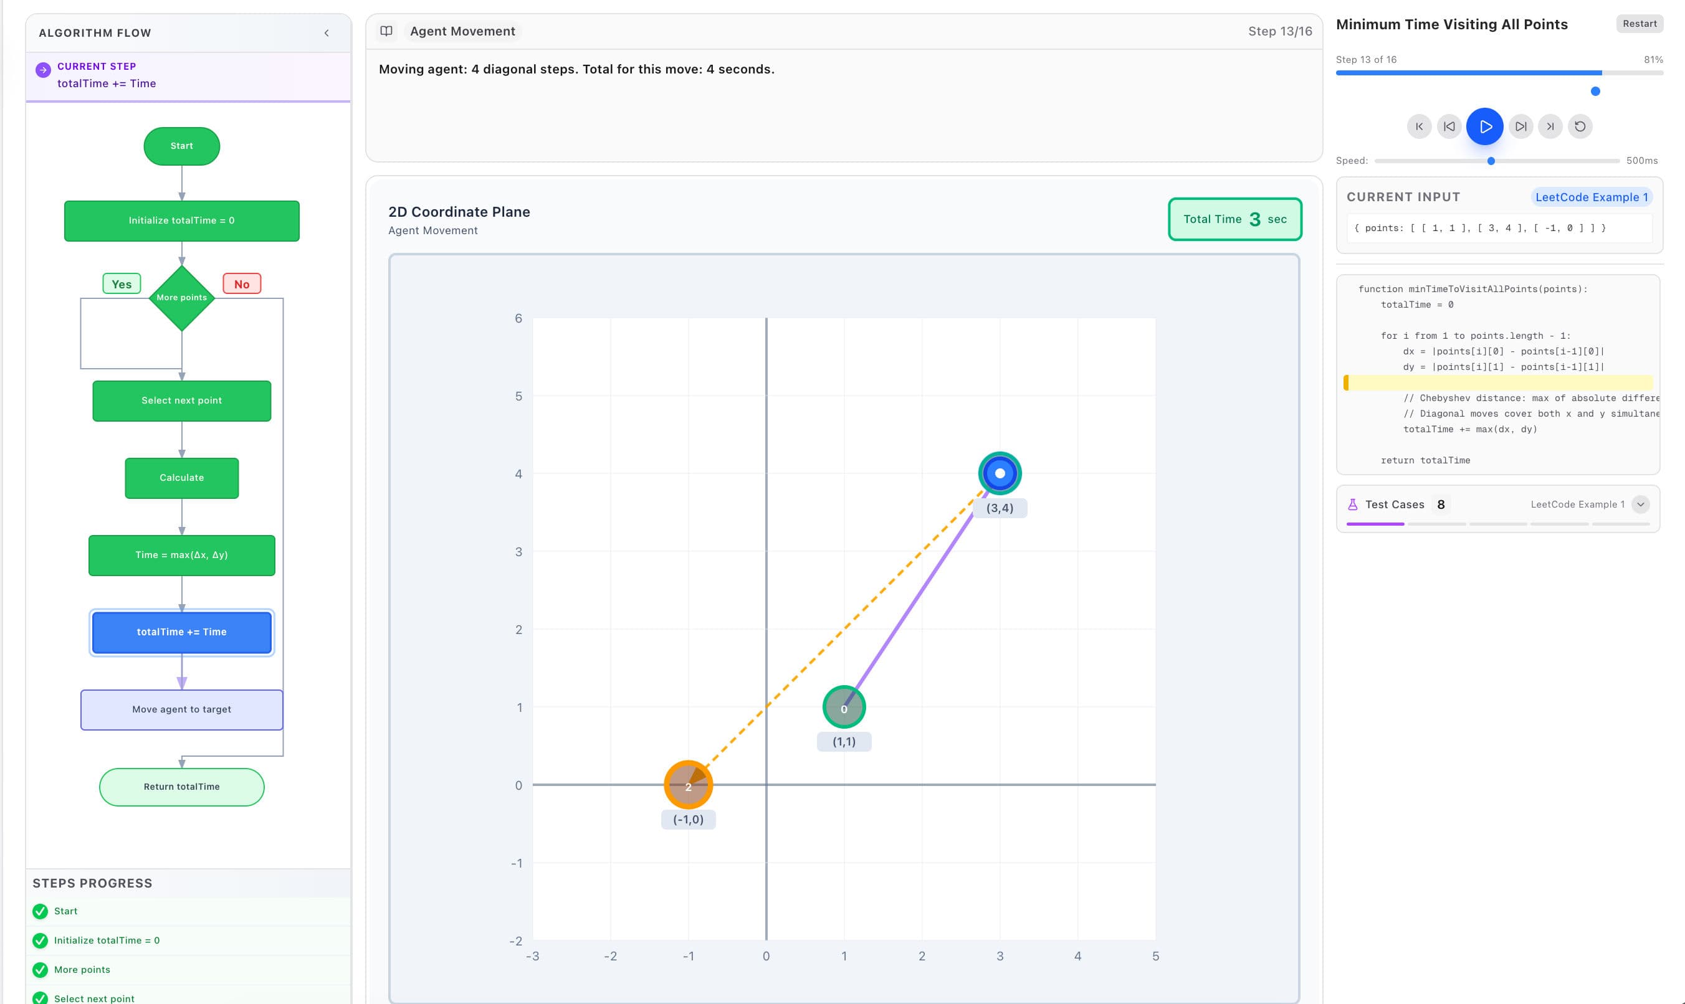This screenshot has height=1004, width=1685.
Task: Click the book icon beside Agent Movement
Action: (386, 31)
